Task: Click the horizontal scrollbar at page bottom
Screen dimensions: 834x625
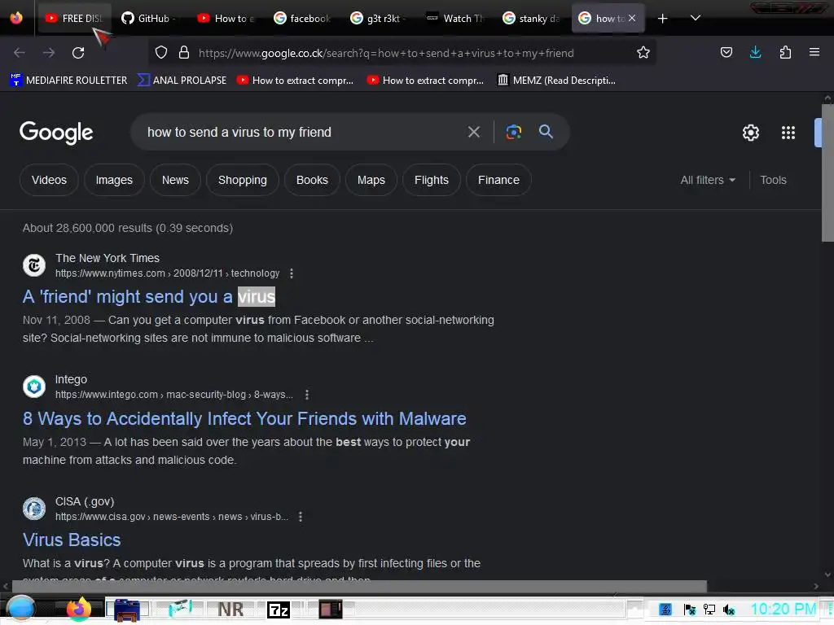Action: click(x=359, y=586)
